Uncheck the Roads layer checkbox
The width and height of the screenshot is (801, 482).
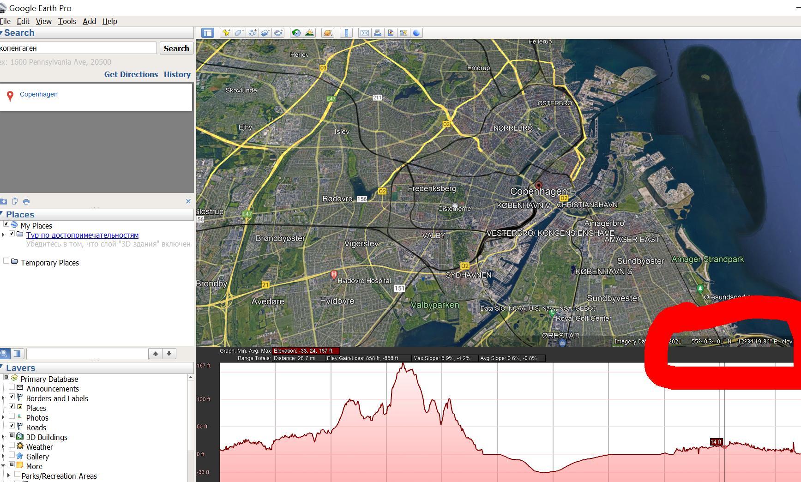pos(12,426)
